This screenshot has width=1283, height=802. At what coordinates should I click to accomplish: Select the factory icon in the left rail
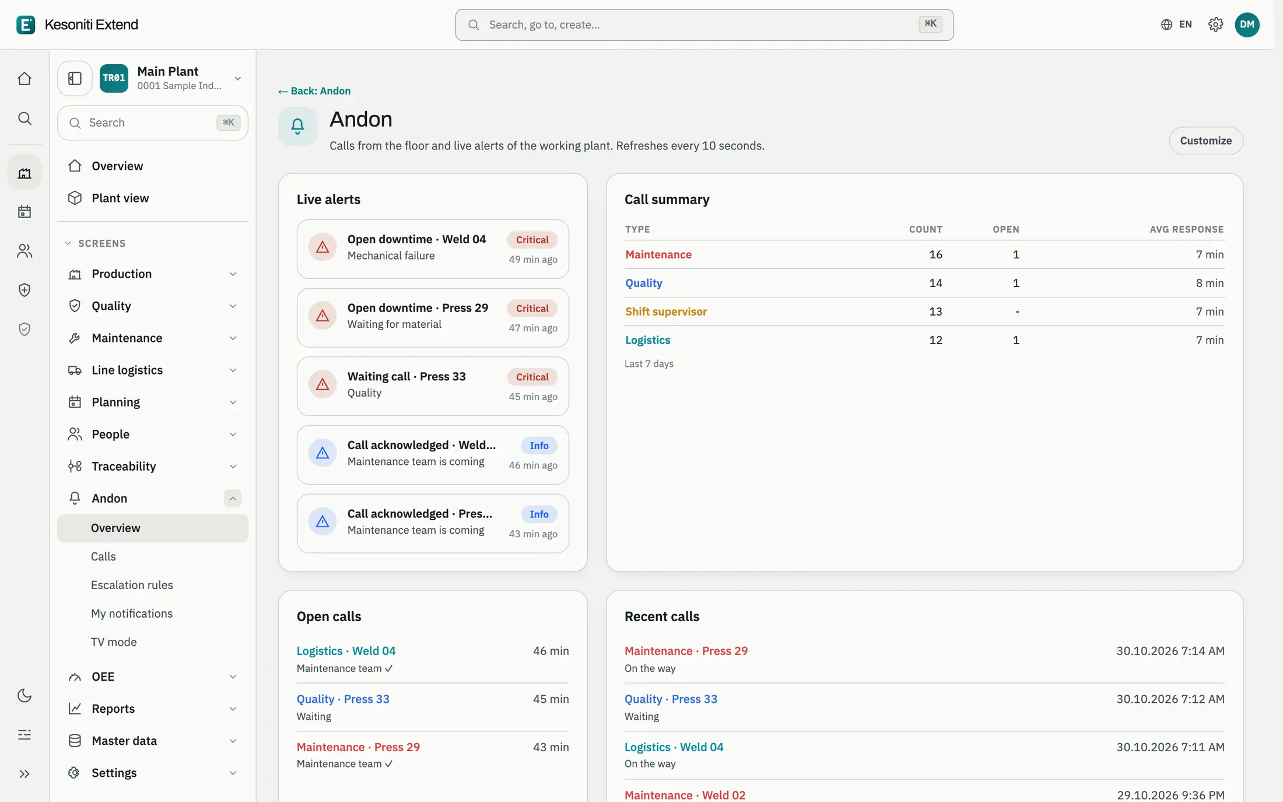tap(24, 173)
